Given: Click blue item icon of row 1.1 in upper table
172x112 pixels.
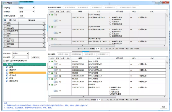Looking at the screenshot, I should [54, 21].
